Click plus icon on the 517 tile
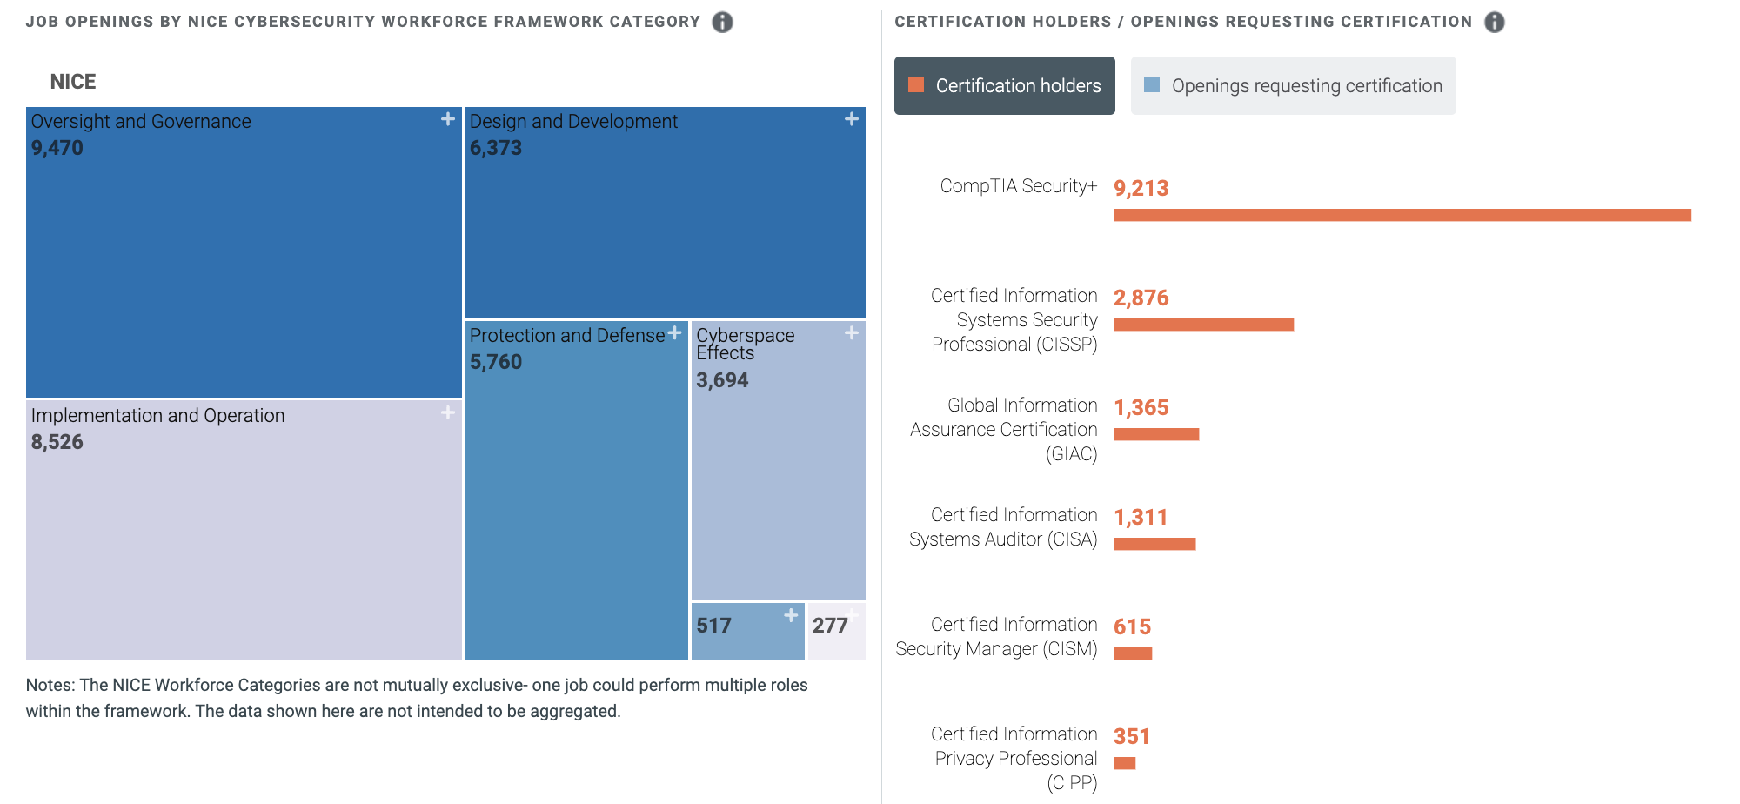 point(790,616)
